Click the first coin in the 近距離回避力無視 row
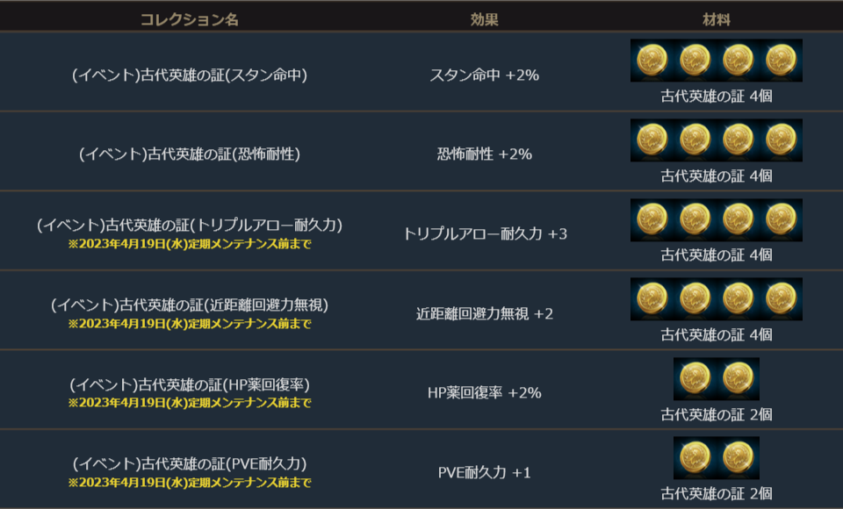The height and width of the screenshot is (509, 843). click(x=652, y=299)
